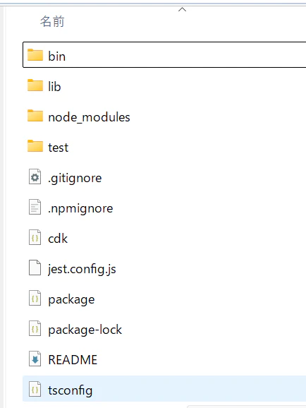This screenshot has height=408, width=306.
Task: Select the node_modules folder icon
Action: [35, 116]
